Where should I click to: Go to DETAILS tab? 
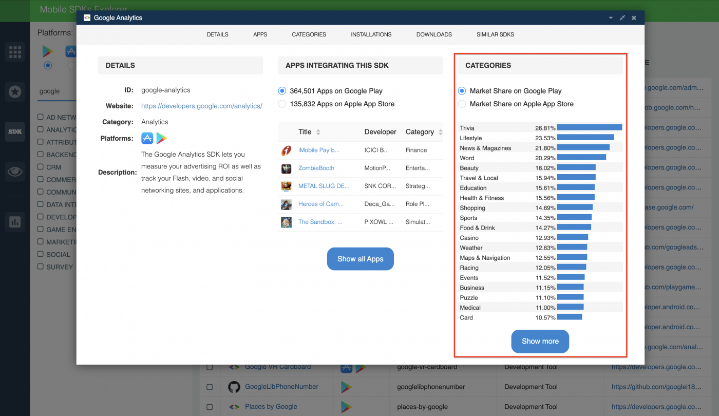[x=218, y=34]
